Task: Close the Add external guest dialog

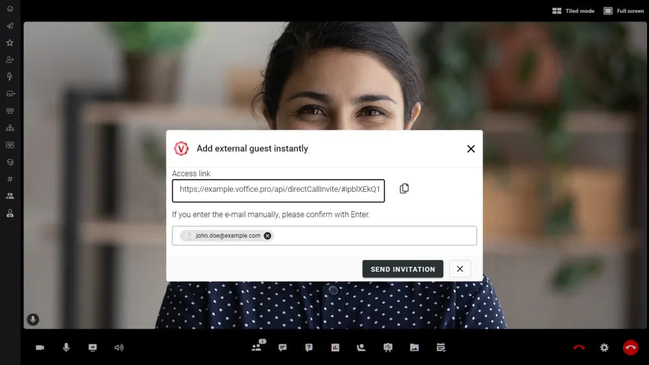Action: [x=471, y=148]
